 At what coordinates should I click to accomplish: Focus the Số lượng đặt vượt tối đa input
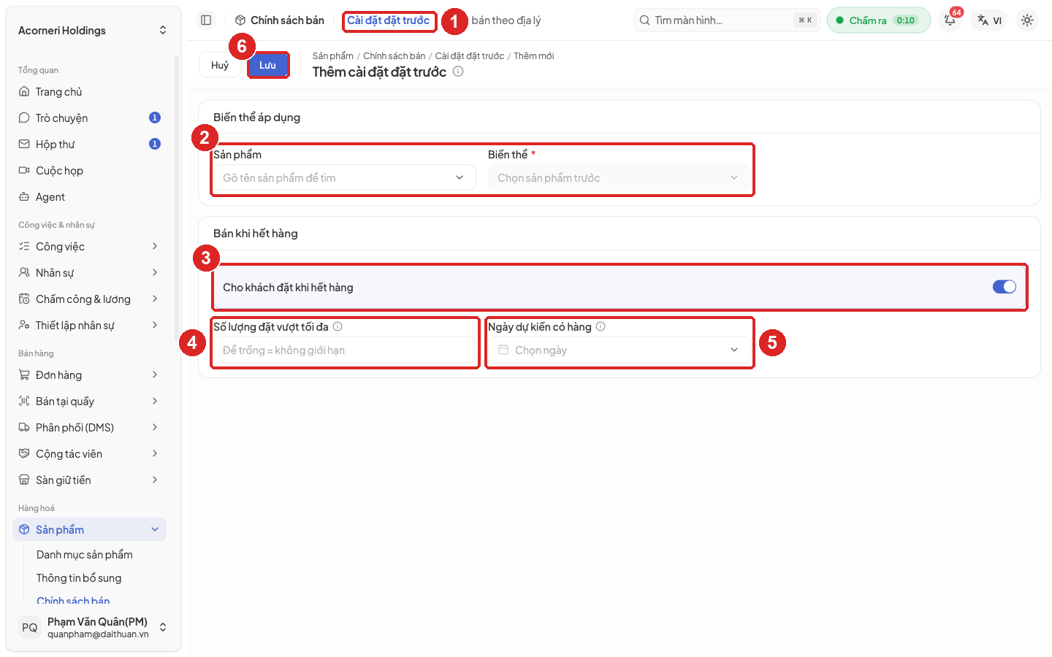[x=344, y=350]
